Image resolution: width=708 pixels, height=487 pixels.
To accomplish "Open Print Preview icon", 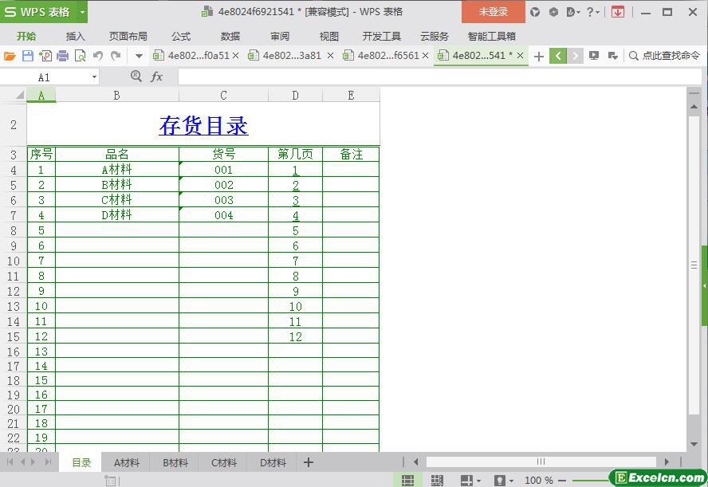I will [81, 56].
